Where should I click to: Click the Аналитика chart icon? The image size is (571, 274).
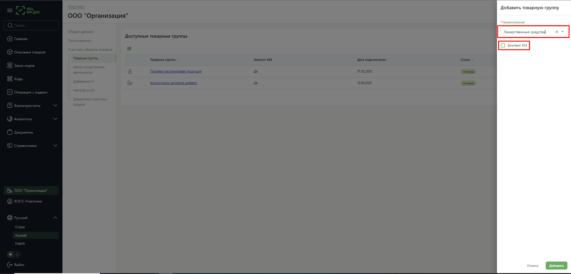tap(10, 119)
